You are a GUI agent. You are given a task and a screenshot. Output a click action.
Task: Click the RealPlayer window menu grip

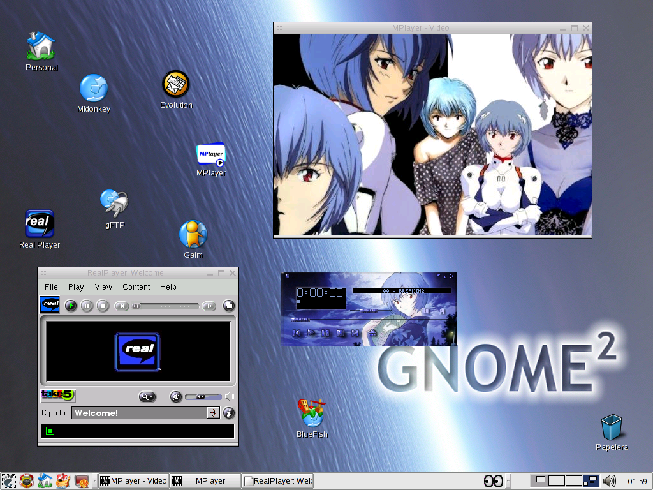point(43,273)
